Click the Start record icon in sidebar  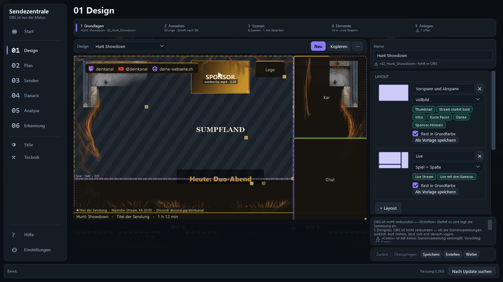[x=14, y=31]
